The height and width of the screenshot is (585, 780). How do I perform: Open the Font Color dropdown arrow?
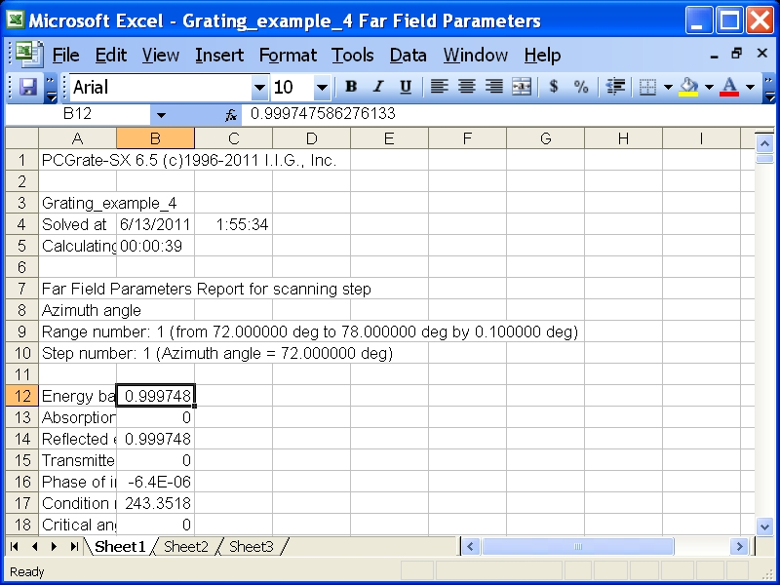point(751,88)
